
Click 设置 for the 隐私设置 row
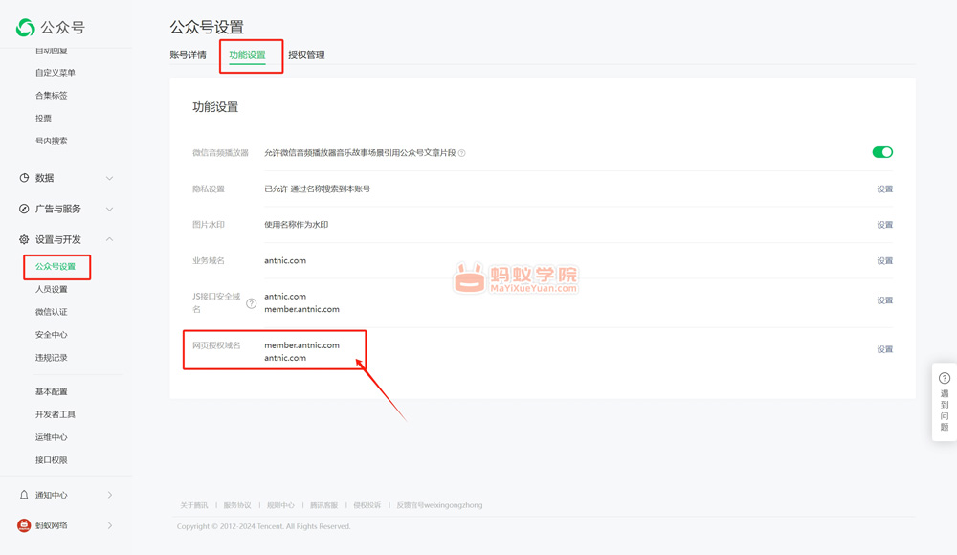click(885, 189)
